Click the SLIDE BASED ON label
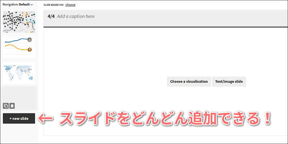 pyautogui.click(x=54, y=5)
